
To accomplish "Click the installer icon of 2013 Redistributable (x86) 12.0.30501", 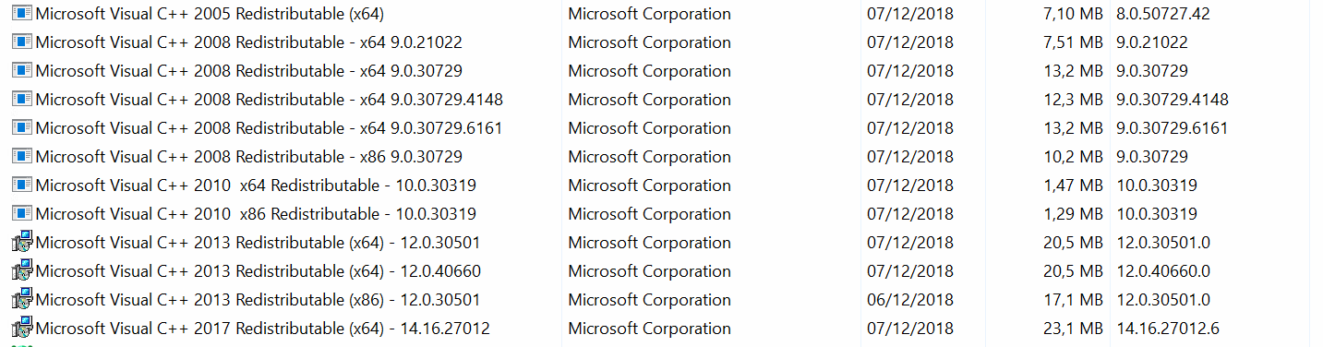I will pos(22,300).
